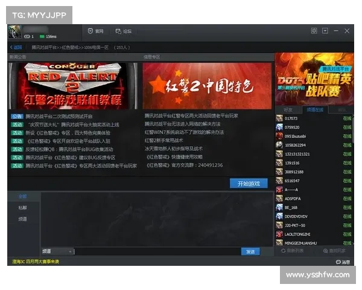Screen dimensions: 362x290
Task: Select the 私聊 private chat tab
Action: [x=23, y=208]
